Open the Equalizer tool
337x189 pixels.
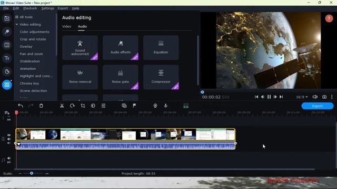(x=161, y=48)
